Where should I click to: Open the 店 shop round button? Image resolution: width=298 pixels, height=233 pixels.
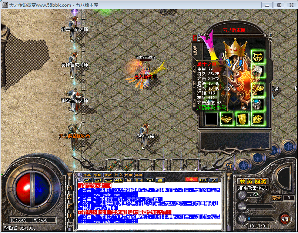pyautogui.click(x=229, y=166)
